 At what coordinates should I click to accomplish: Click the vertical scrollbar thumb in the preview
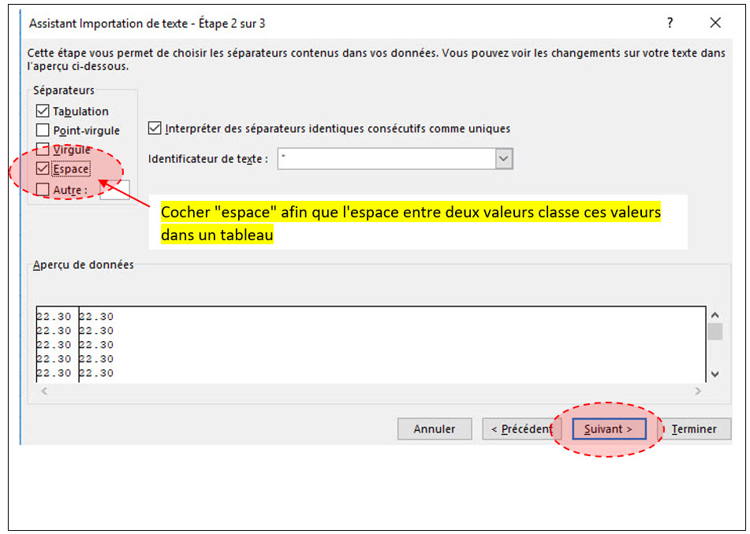[715, 332]
